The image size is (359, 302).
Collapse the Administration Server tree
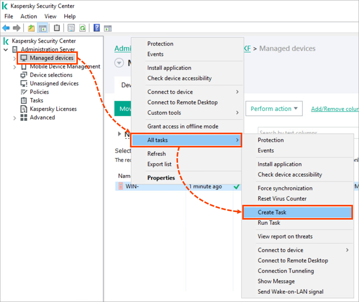click(x=6, y=49)
